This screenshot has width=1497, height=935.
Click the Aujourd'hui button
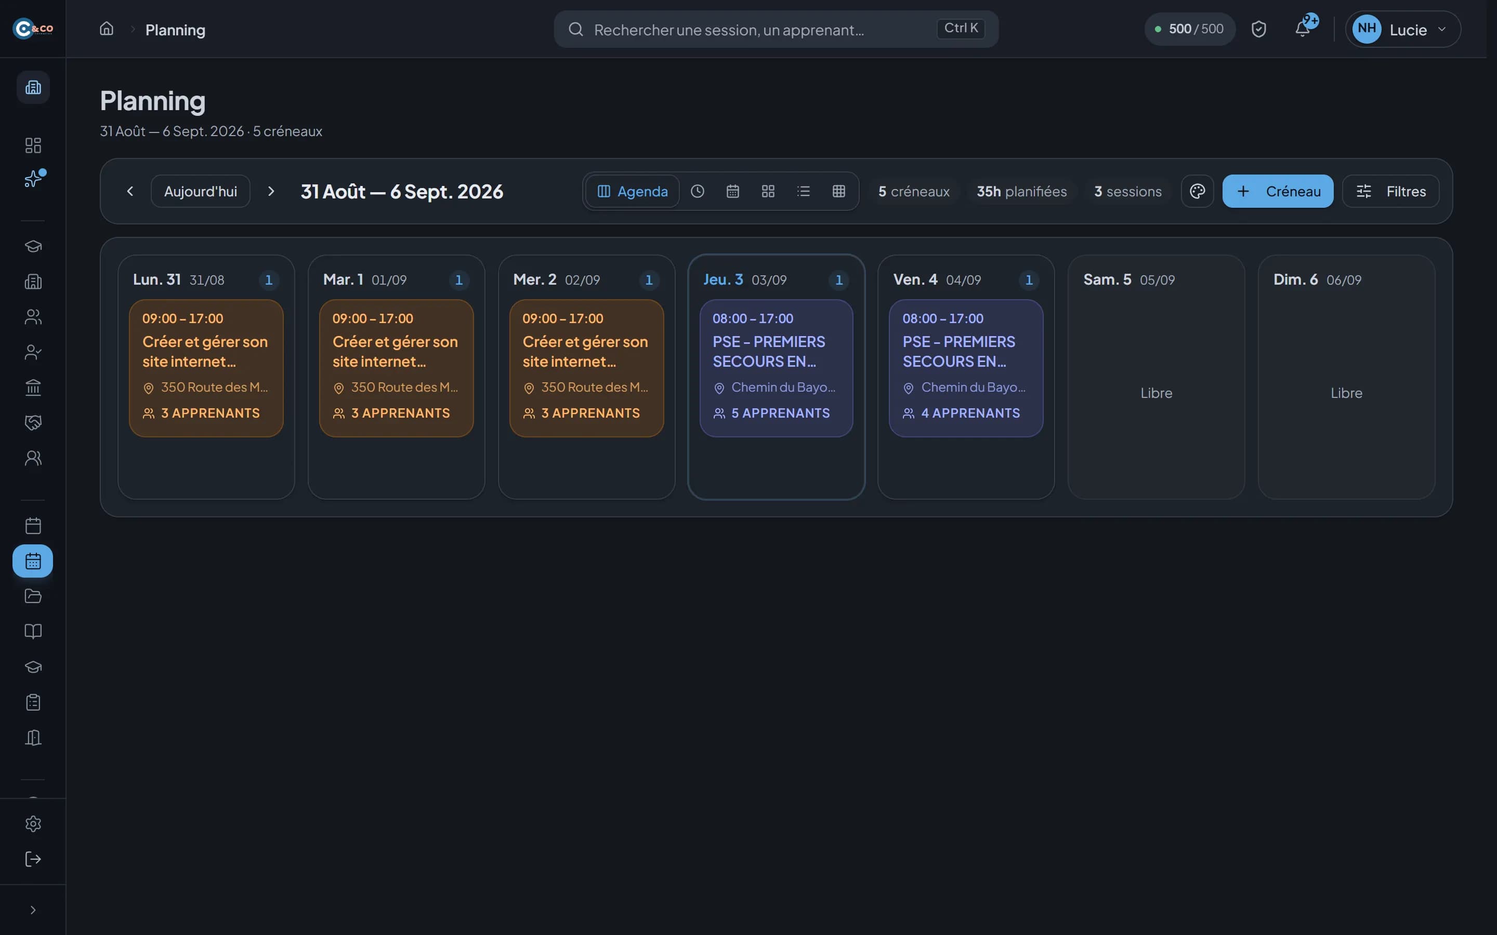pos(201,191)
